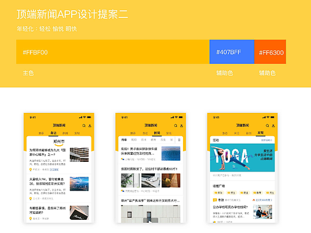The image size is (311, 233).
Task: Click the third topic chip under 话题广场
Action: coord(245,193)
